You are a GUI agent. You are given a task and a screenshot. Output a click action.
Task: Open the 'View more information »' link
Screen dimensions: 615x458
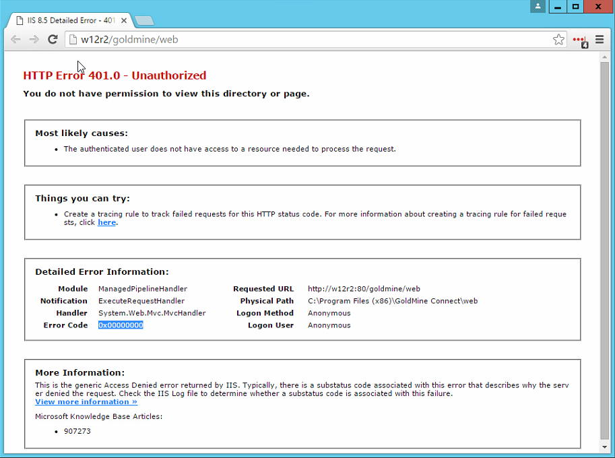click(86, 401)
